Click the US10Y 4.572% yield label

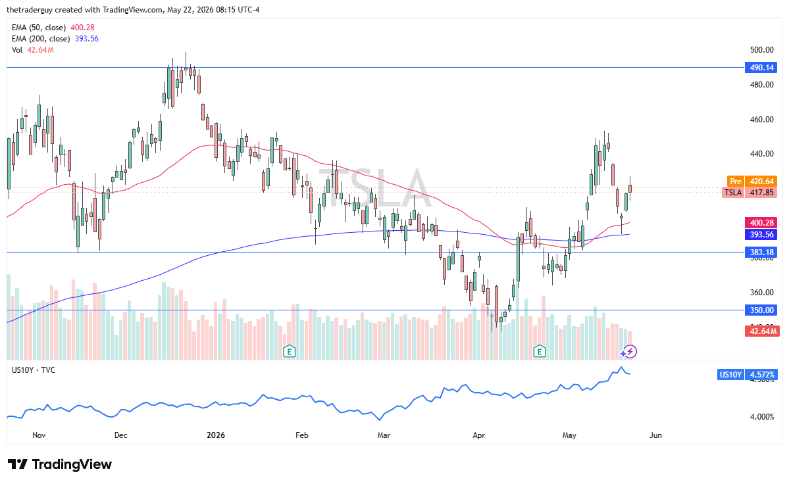(x=748, y=374)
